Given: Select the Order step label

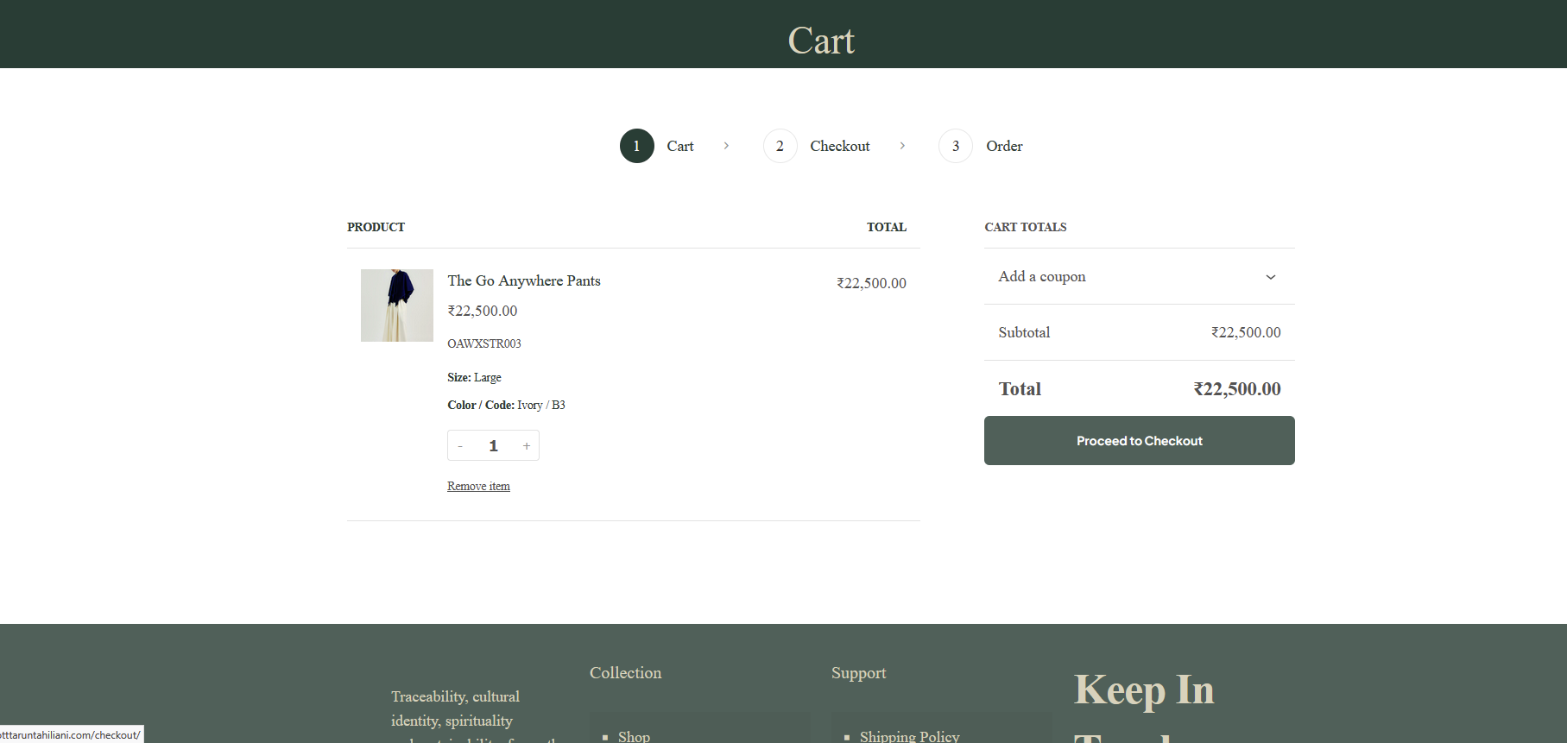Looking at the screenshot, I should 1004,146.
